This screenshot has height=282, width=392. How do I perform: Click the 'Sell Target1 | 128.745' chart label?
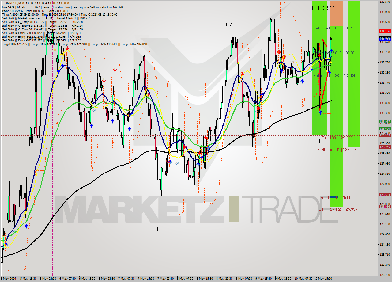click(x=337, y=150)
